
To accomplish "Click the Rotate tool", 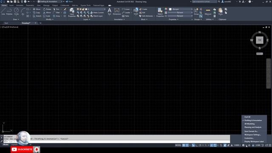I will point(47,9).
